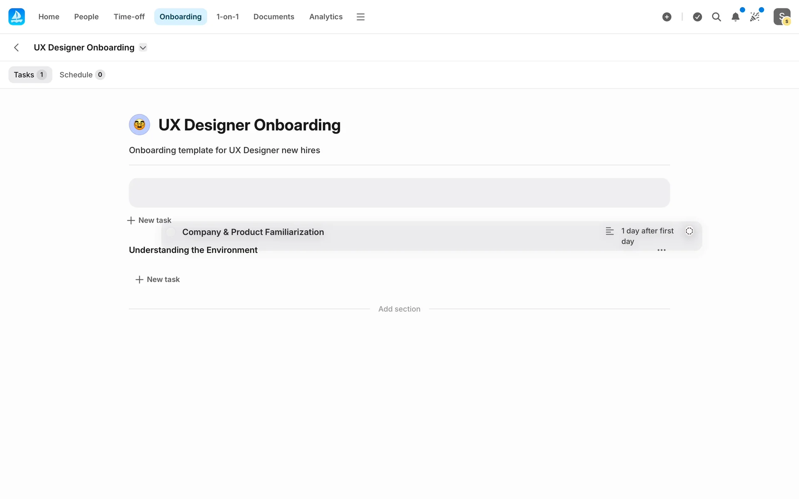Image resolution: width=799 pixels, height=499 pixels.
Task: Click Add section
Action: (x=399, y=309)
